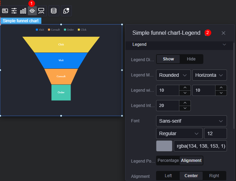Click the blue Visit funnel segment
The width and height of the screenshot is (236, 181).
[61, 60]
